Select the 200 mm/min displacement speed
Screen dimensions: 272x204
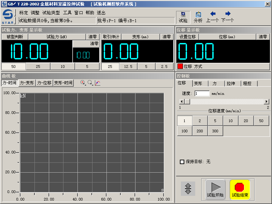pos(200,131)
